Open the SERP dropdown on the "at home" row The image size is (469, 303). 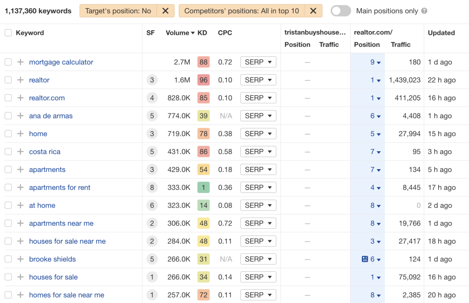click(258, 205)
